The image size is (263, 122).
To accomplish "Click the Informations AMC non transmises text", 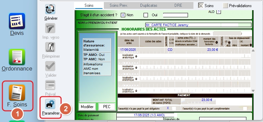I will (x=93, y=69).
